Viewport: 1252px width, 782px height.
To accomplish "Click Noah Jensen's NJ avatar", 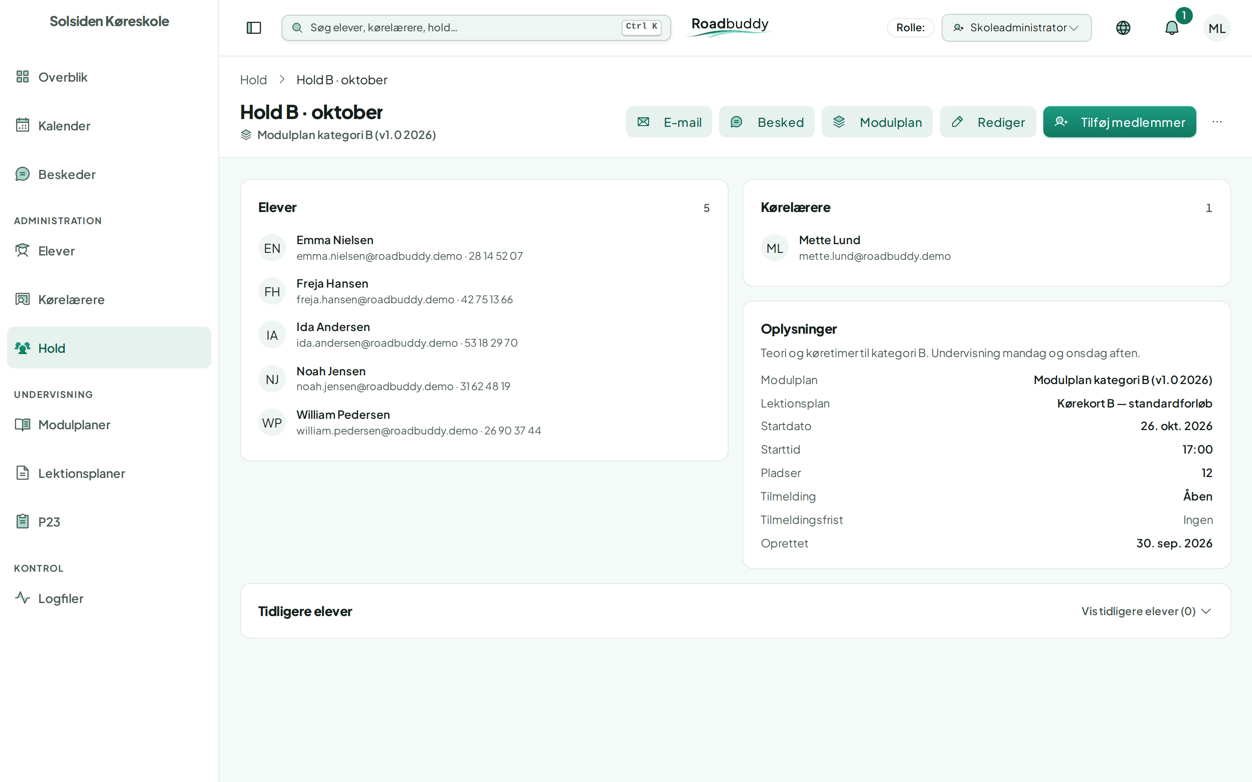I will coord(272,379).
